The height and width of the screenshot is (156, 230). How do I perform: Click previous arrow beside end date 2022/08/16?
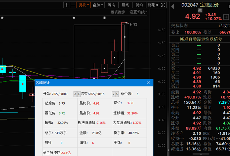click(113, 94)
